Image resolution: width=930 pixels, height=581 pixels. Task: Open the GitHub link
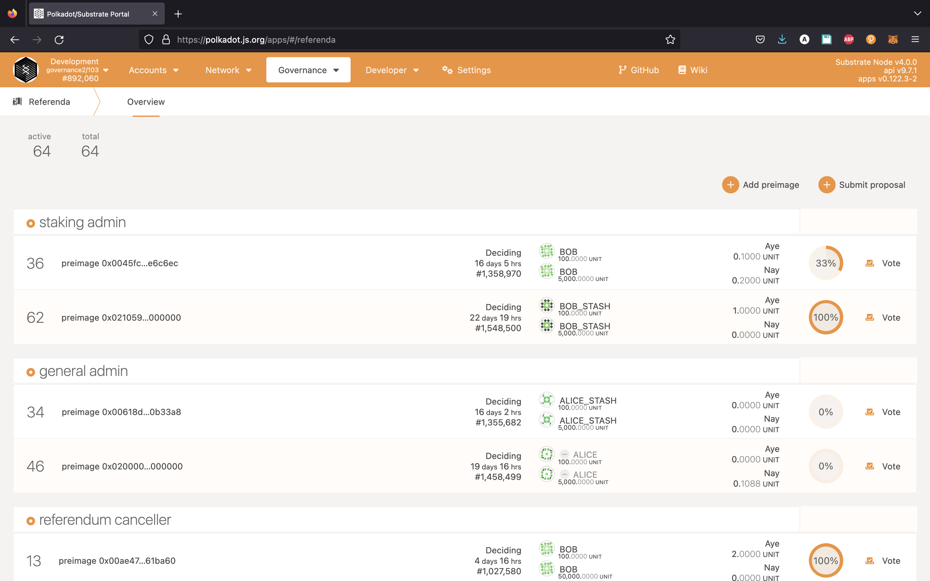639,70
